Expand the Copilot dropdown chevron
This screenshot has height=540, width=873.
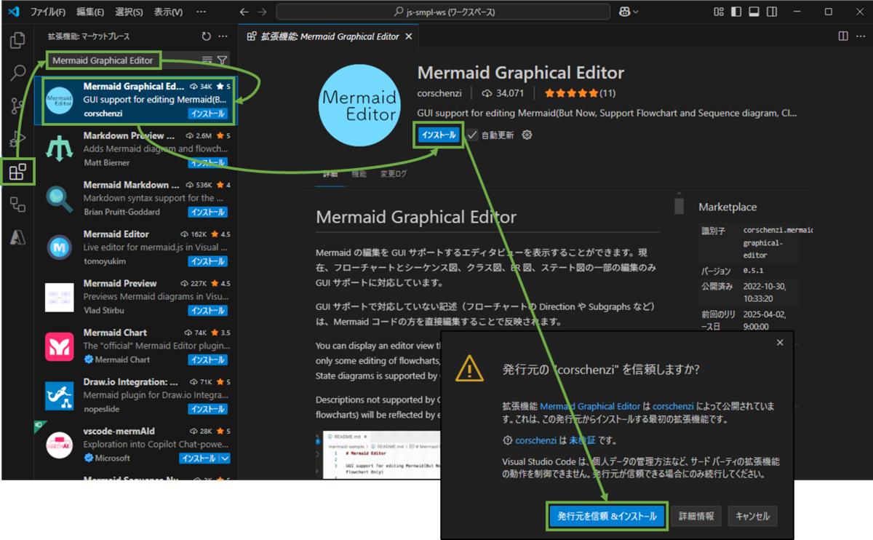636,12
